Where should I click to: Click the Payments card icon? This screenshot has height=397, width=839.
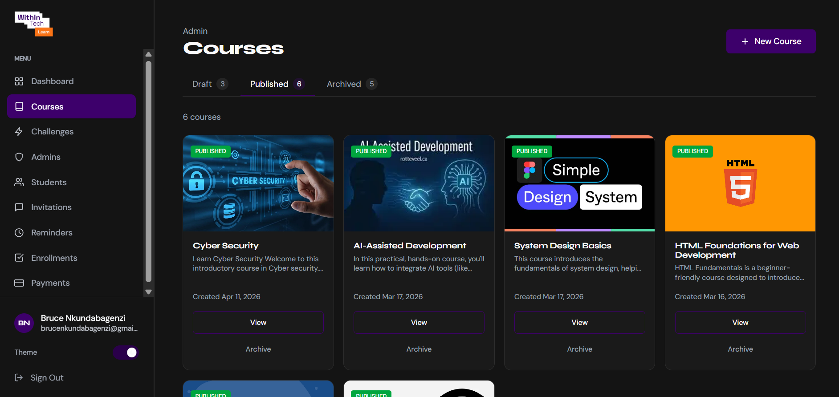19,283
